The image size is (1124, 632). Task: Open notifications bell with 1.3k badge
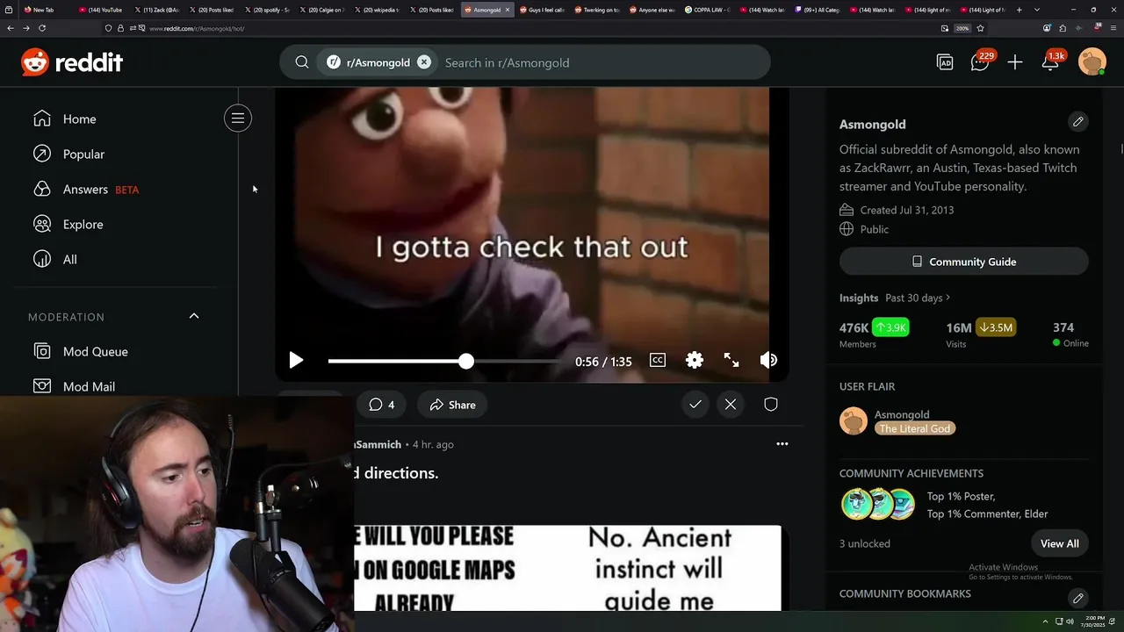coord(1052,61)
